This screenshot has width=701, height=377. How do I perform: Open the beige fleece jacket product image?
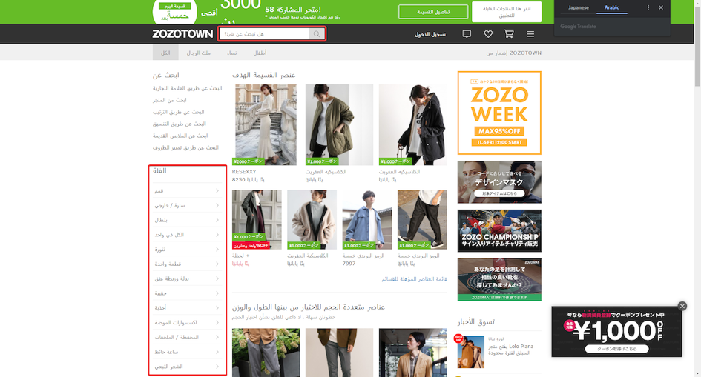coord(312,219)
